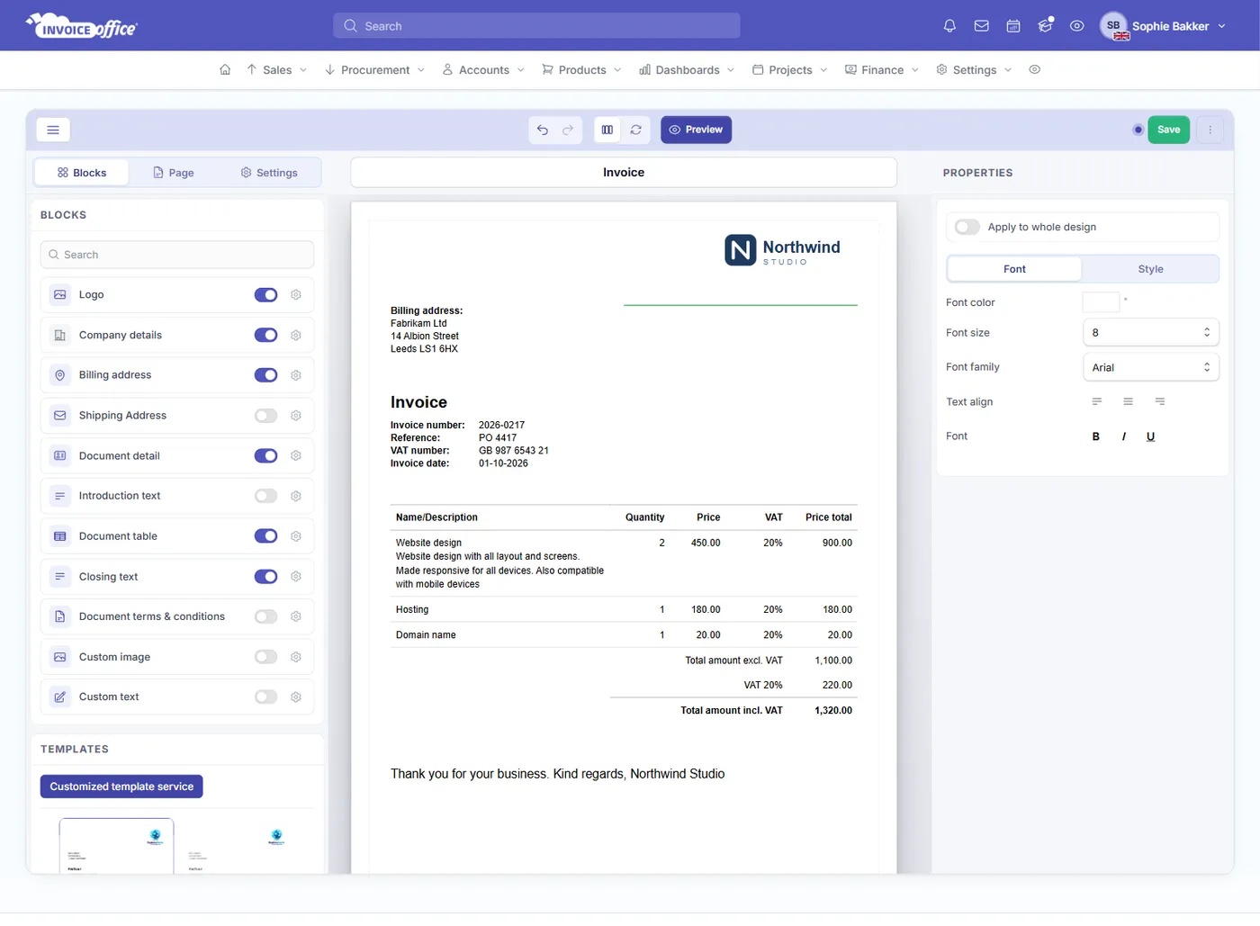Align text to the left
This screenshot has width=1260, height=926.
click(x=1097, y=401)
